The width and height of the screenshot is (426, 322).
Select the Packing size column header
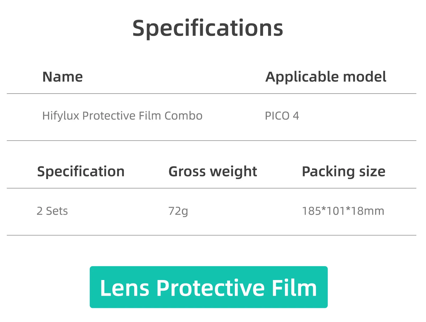[x=343, y=171]
